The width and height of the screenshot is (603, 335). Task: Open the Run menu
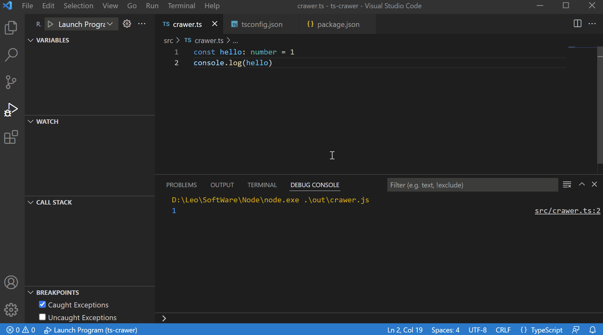[x=152, y=6]
